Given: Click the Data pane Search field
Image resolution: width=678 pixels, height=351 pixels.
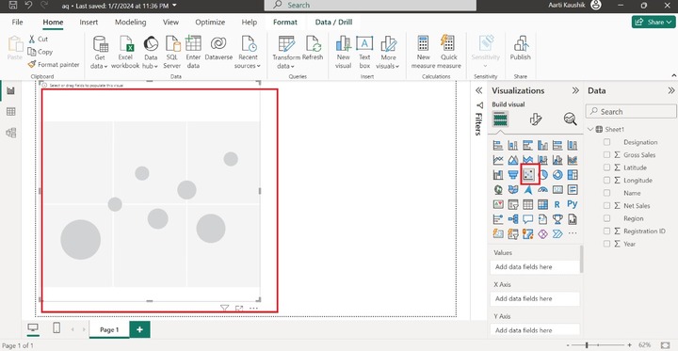Looking at the screenshot, I should click(x=631, y=112).
